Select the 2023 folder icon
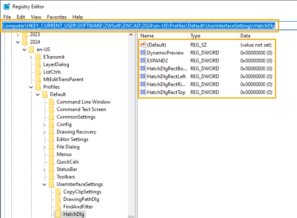The height and width of the screenshot is (218, 297). pyautogui.click(x=25, y=35)
